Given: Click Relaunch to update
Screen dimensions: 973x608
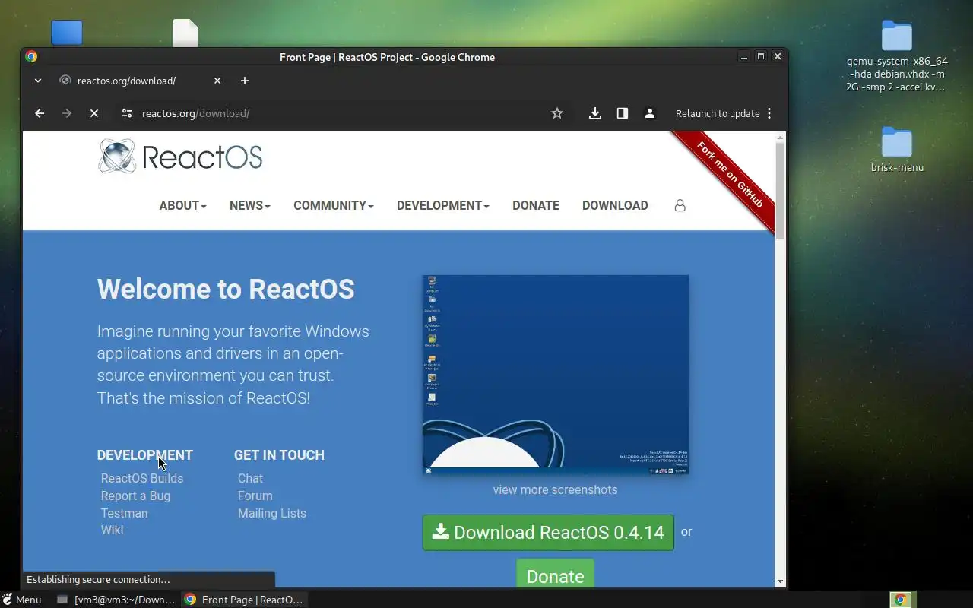Looking at the screenshot, I should coord(718,113).
